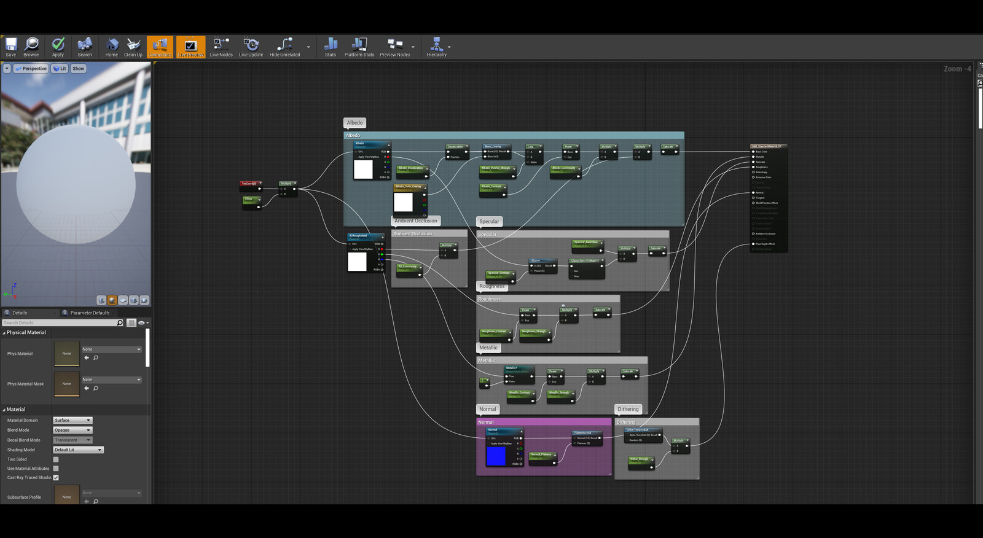Click the Preview Nodes icon

tap(395, 47)
